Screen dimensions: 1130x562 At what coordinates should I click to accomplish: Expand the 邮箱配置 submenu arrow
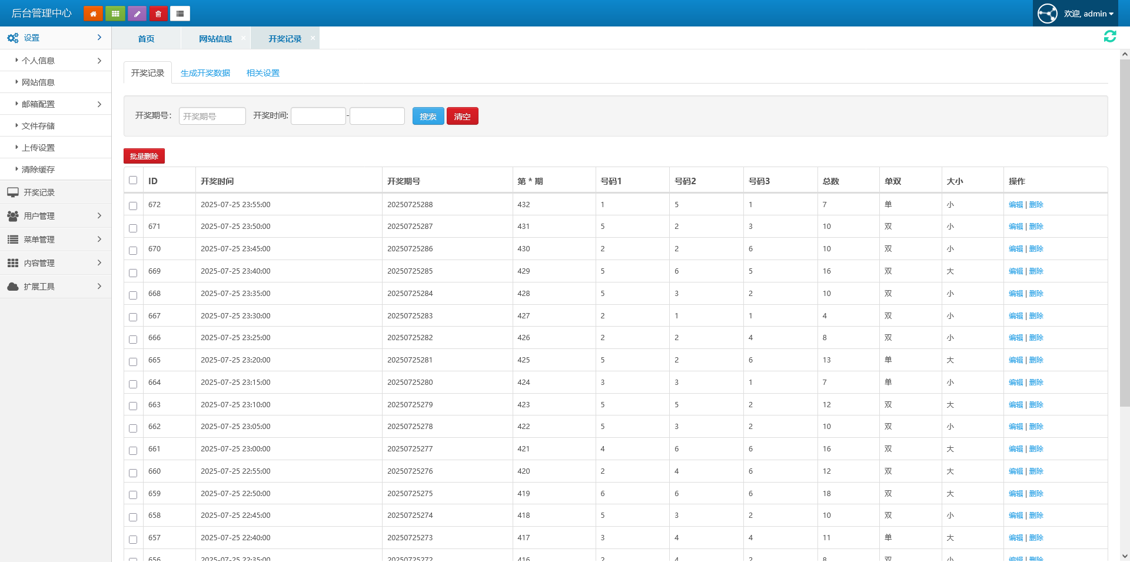[99, 104]
